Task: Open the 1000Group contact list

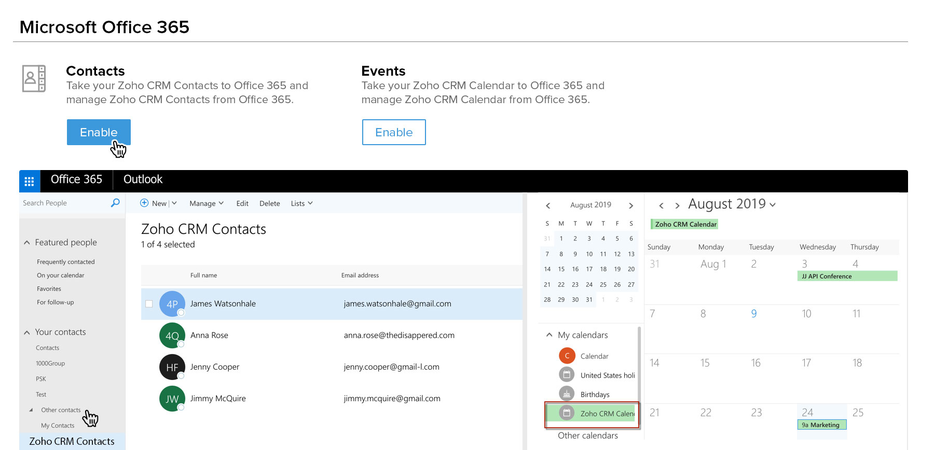Action: click(x=50, y=363)
